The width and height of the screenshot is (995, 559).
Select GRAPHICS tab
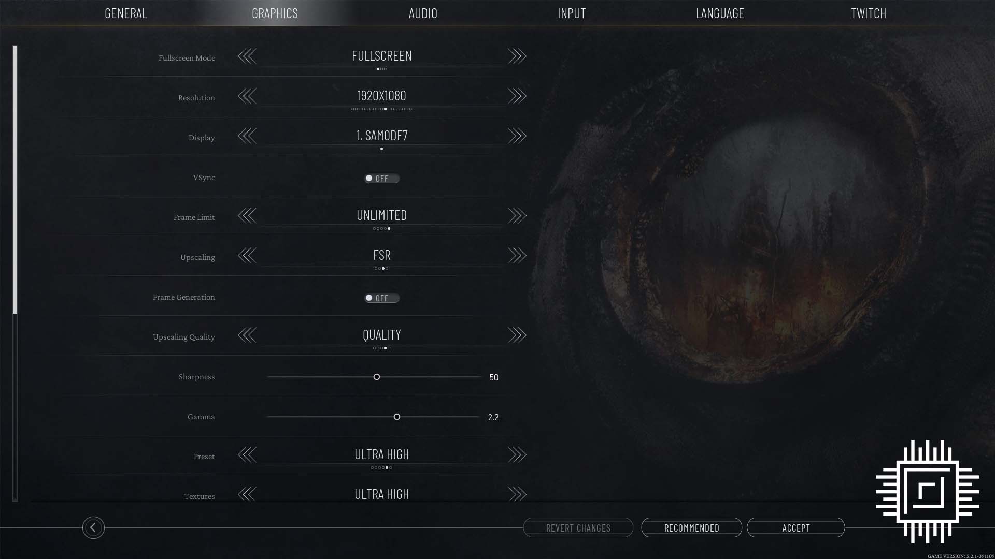pyautogui.click(x=275, y=13)
